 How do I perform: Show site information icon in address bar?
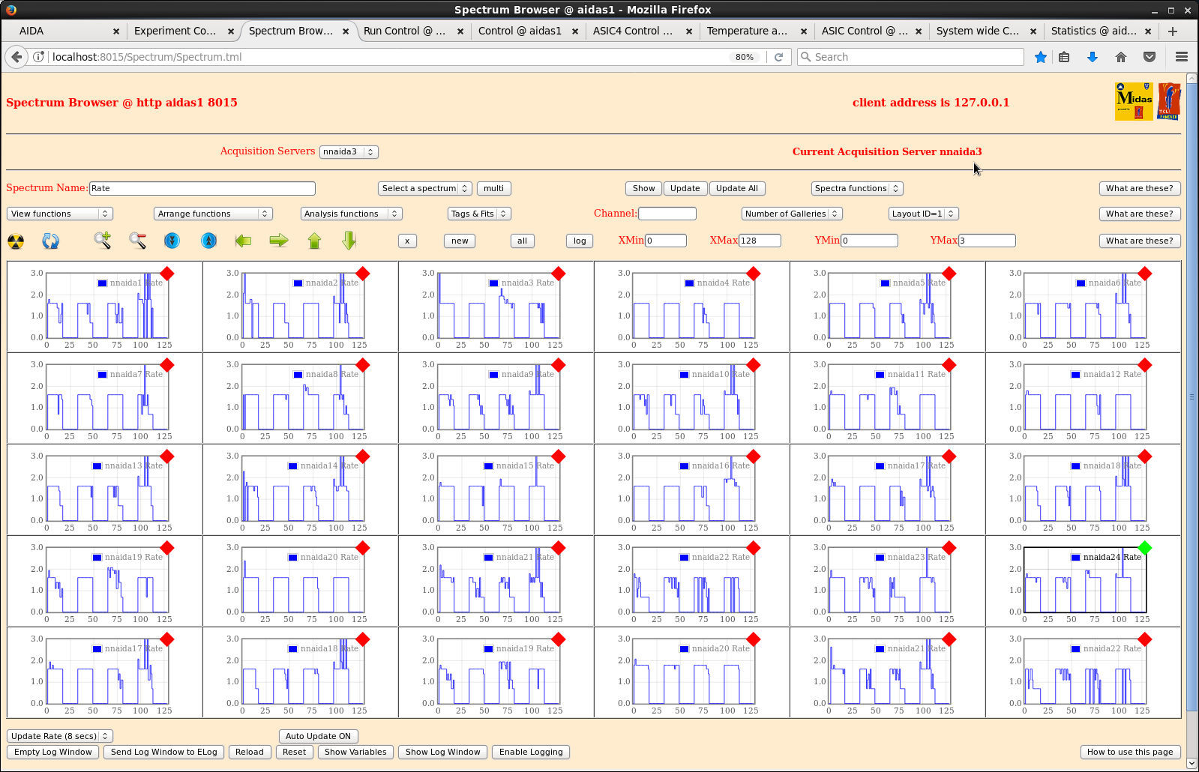click(39, 57)
